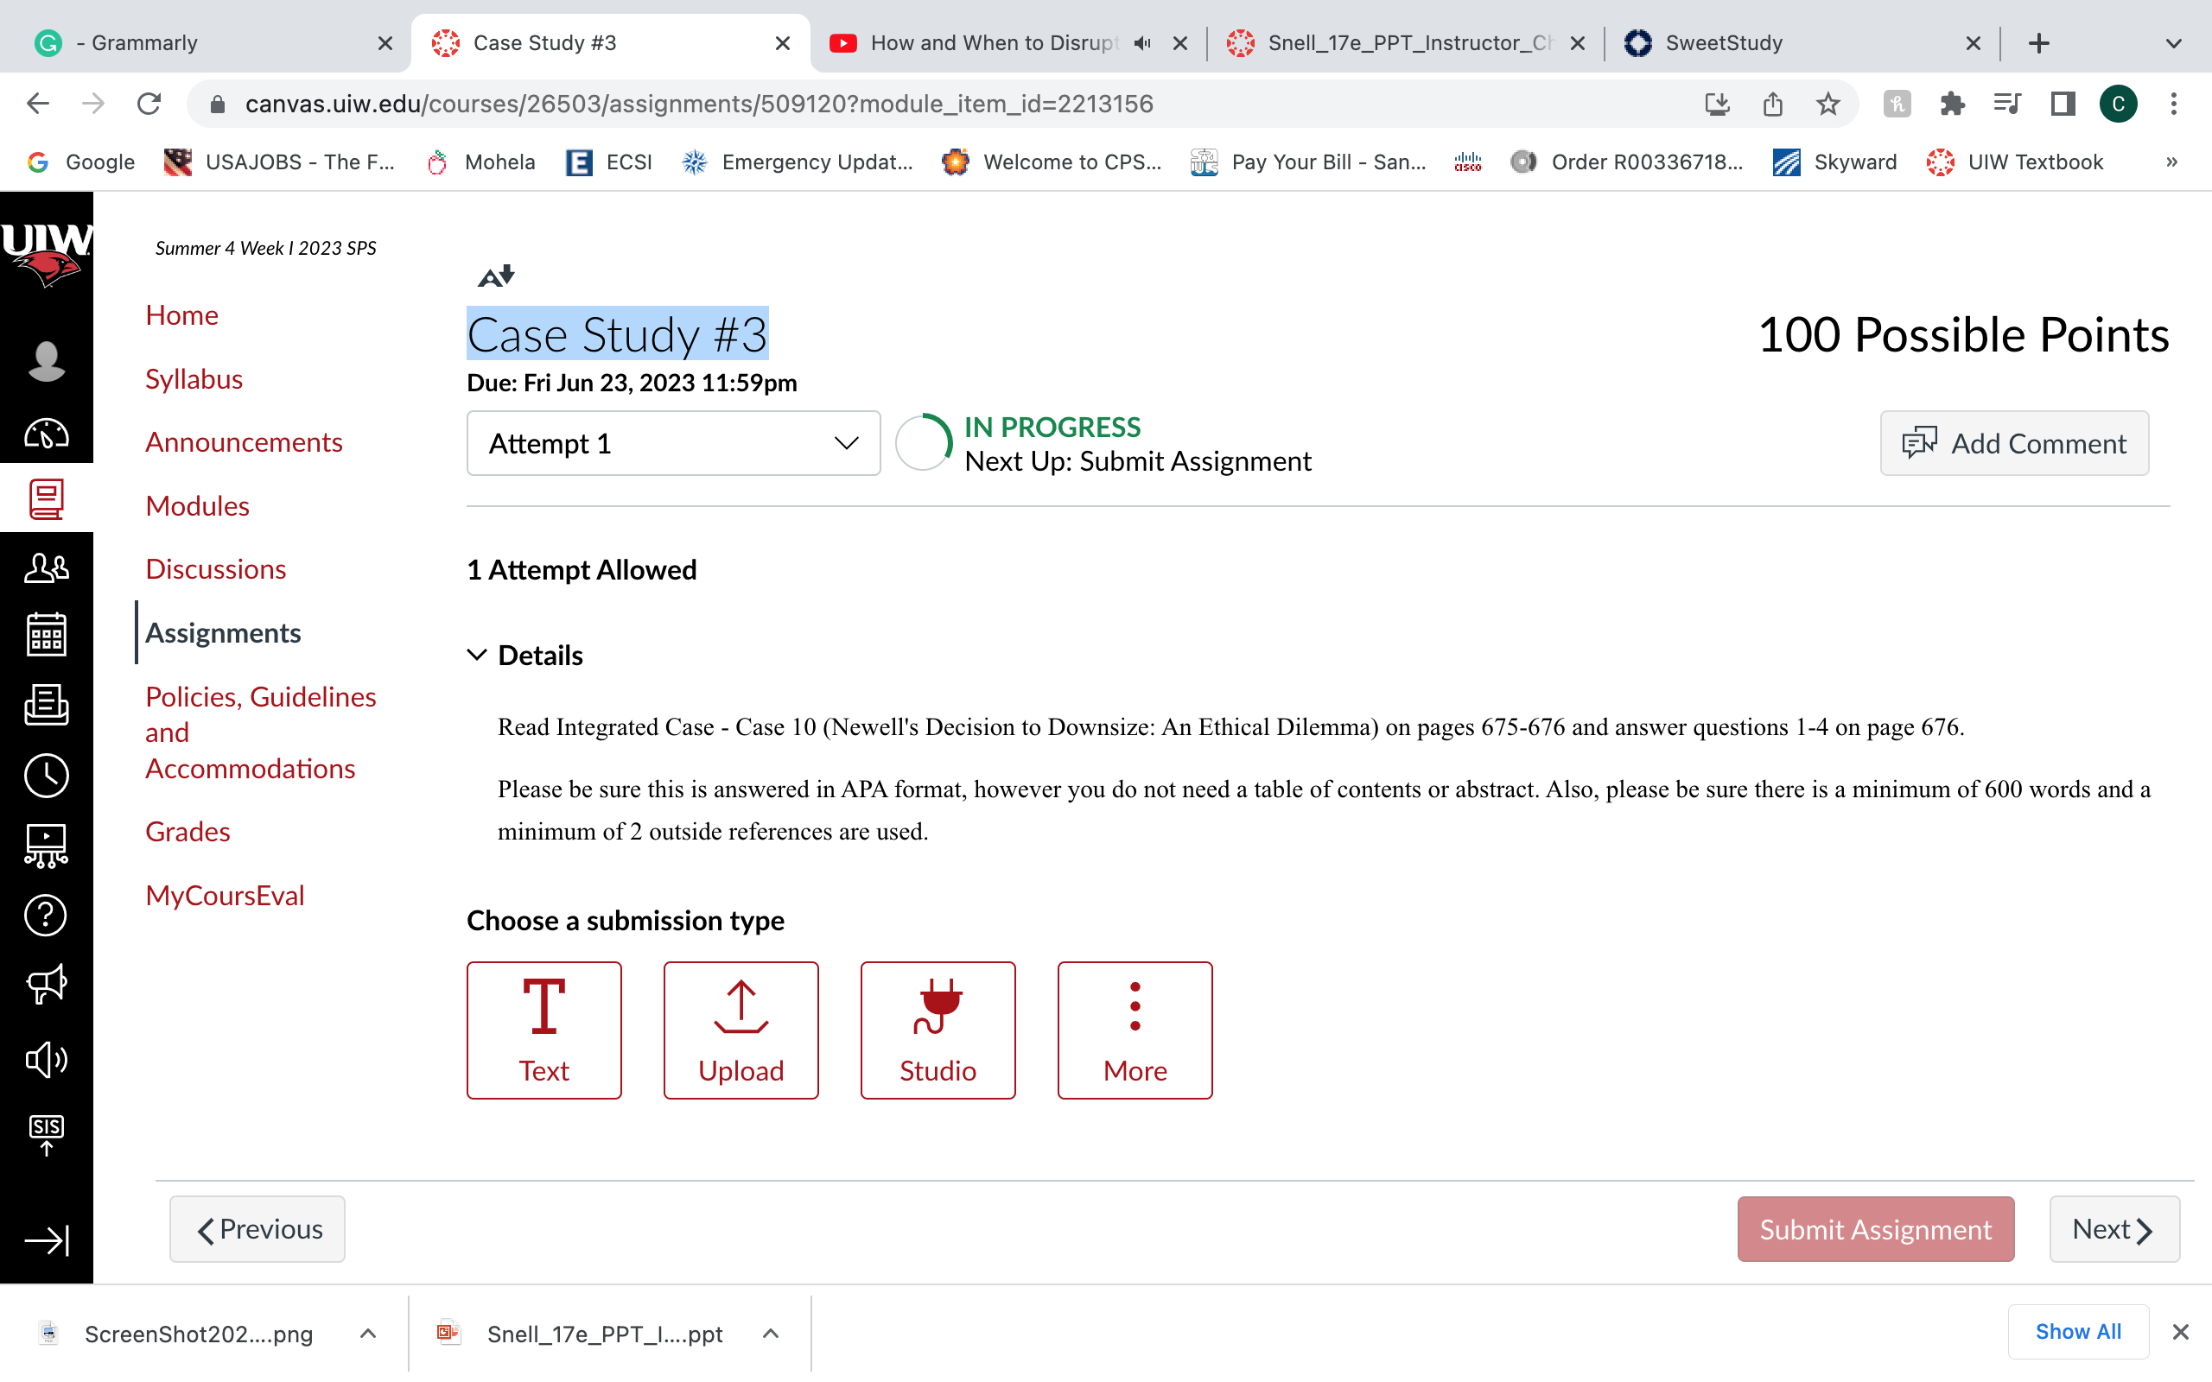Viewport: 2212px width, 1382px height.
Task: Choose Studio submission type
Action: [x=938, y=1030]
